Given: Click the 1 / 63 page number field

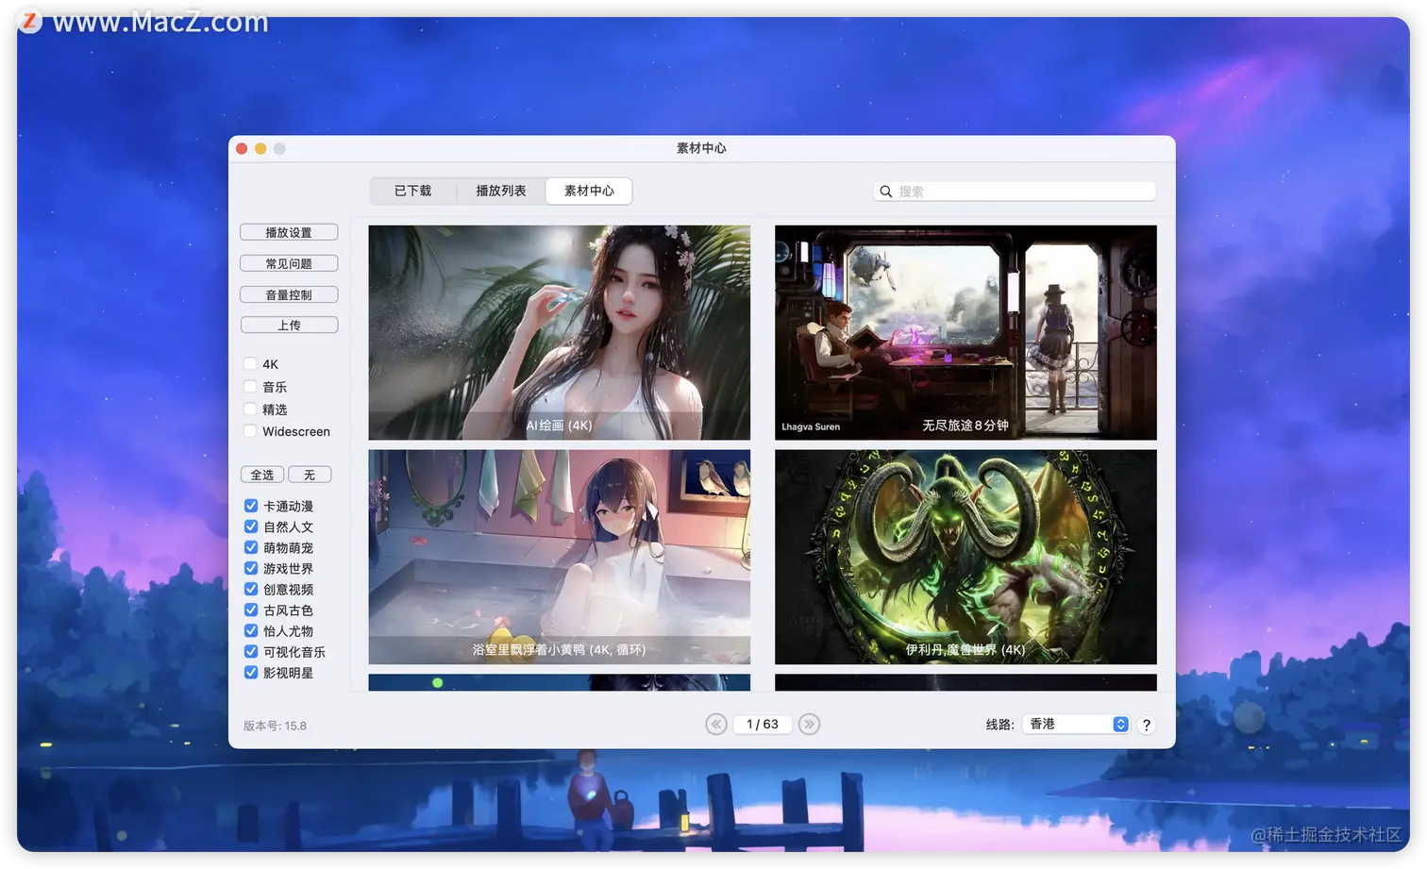Looking at the screenshot, I should (763, 724).
